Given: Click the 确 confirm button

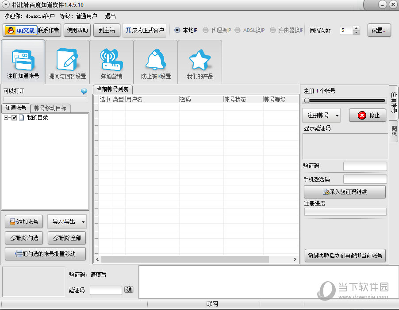Looking at the screenshot, I should coord(129,289).
